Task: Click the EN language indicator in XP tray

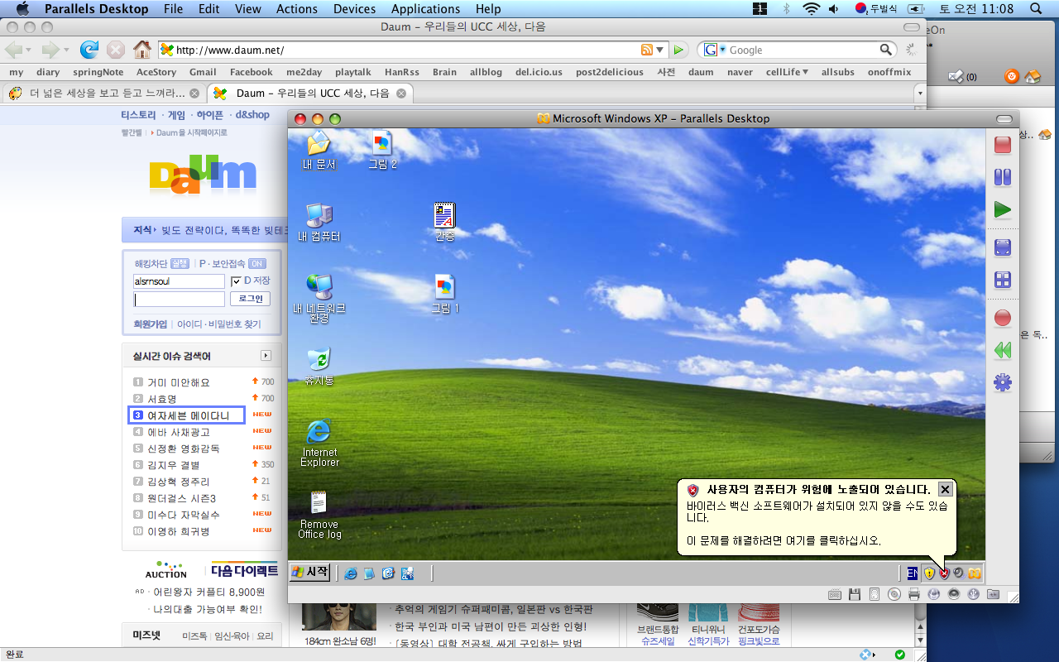Action: [912, 573]
